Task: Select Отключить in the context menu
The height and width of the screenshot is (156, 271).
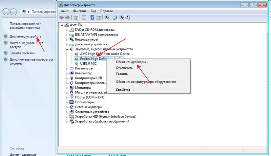Action: pos(124,68)
